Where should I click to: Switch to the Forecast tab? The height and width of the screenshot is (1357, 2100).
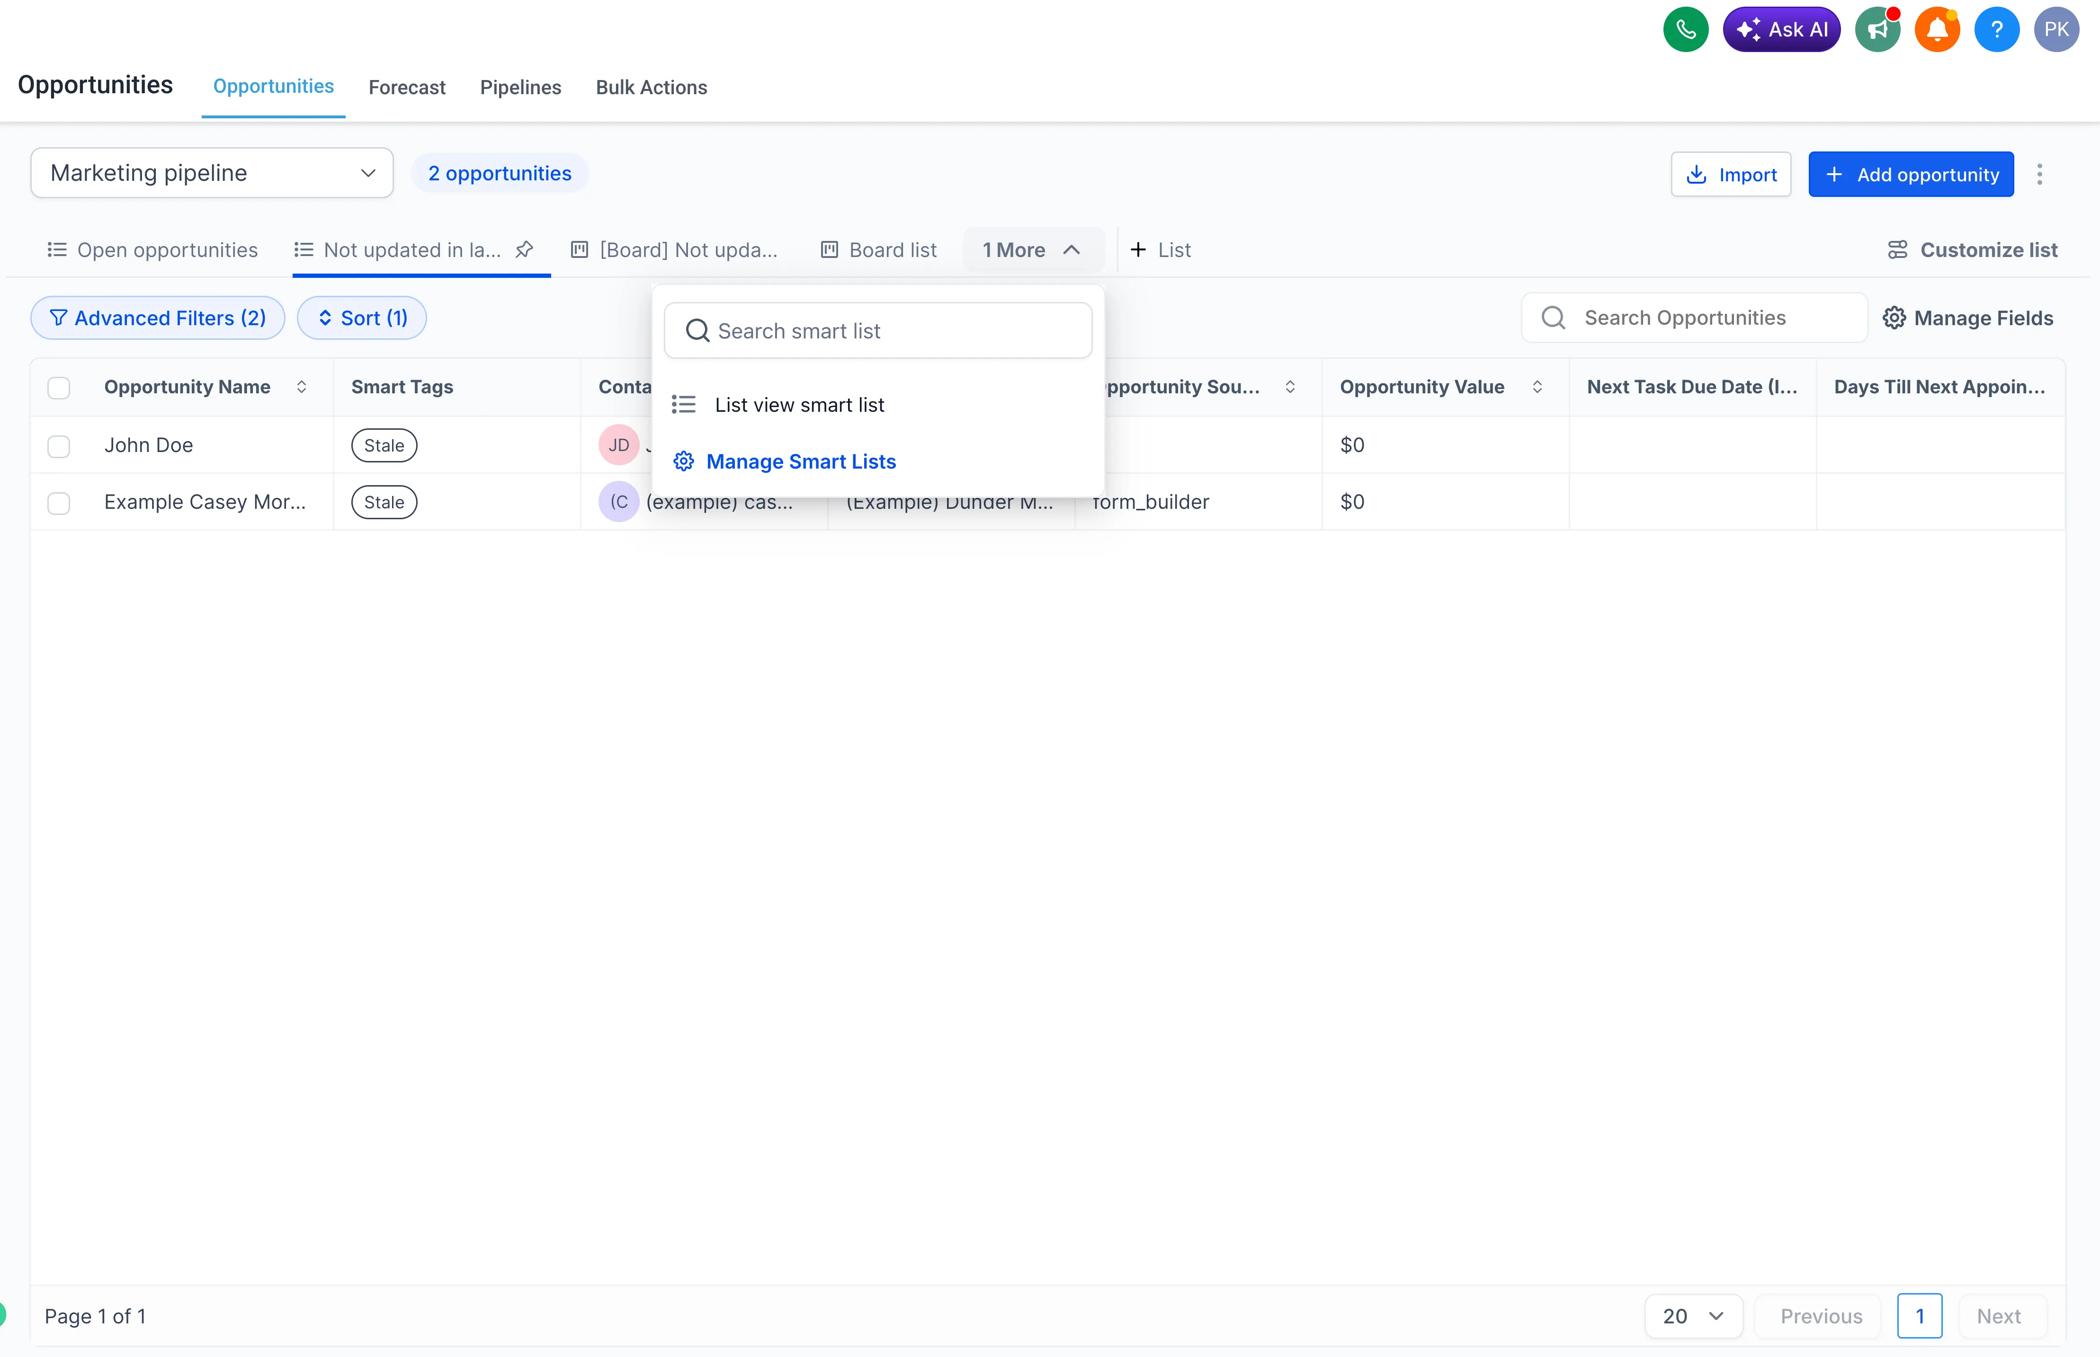click(x=406, y=87)
